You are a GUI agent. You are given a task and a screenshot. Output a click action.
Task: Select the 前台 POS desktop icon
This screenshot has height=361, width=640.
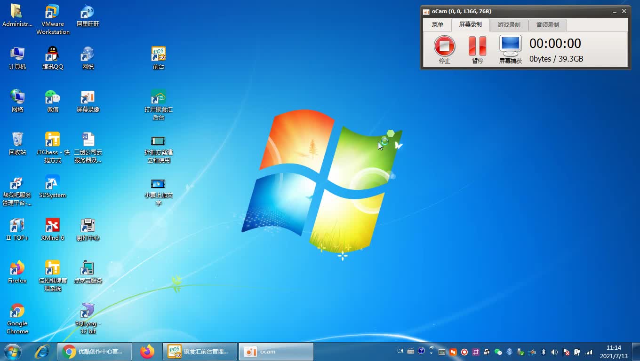159,58
